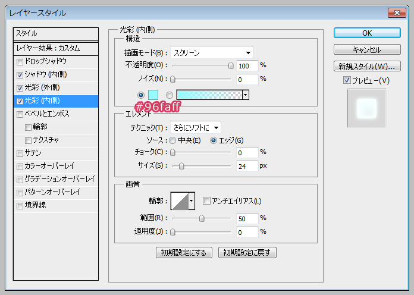Toggle the プレビュー(V) checkbox
The width and height of the screenshot is (414, 295).
pyautogui.click(x=347, y=80)
